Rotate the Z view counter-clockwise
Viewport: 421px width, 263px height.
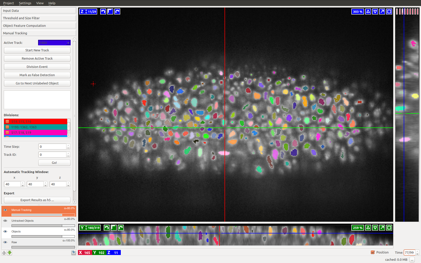coord(103,12)
